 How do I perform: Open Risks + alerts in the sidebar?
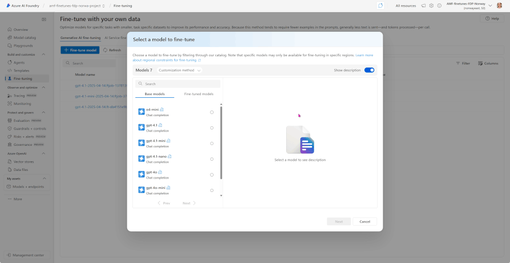pyautogui.click(x=27, y=137)
